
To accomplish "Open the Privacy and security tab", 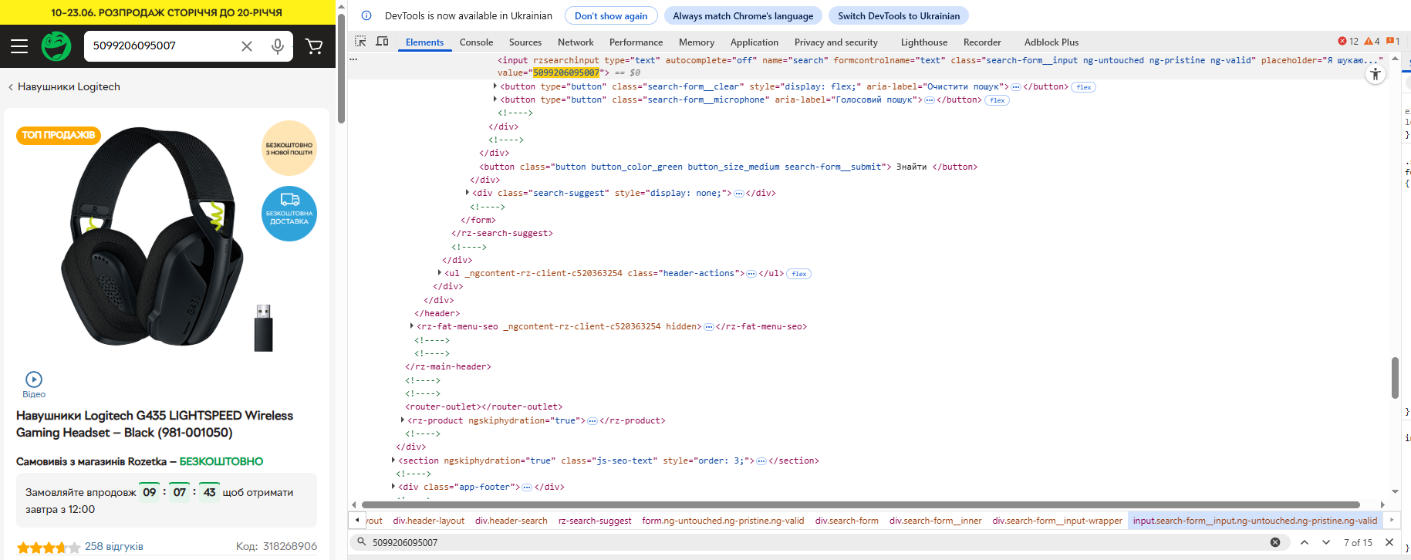I will 836,42.
